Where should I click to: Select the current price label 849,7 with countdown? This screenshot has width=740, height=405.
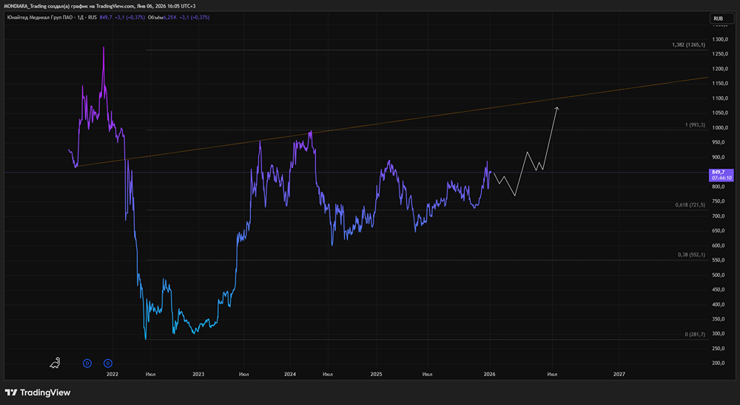tap(721, 175)
